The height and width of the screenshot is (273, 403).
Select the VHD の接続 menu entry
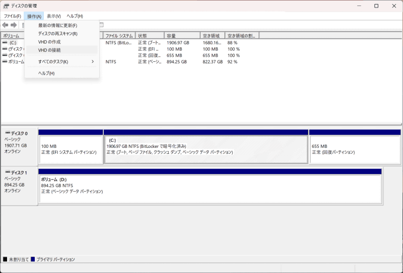pyautogui.click(x=61, y=50)
